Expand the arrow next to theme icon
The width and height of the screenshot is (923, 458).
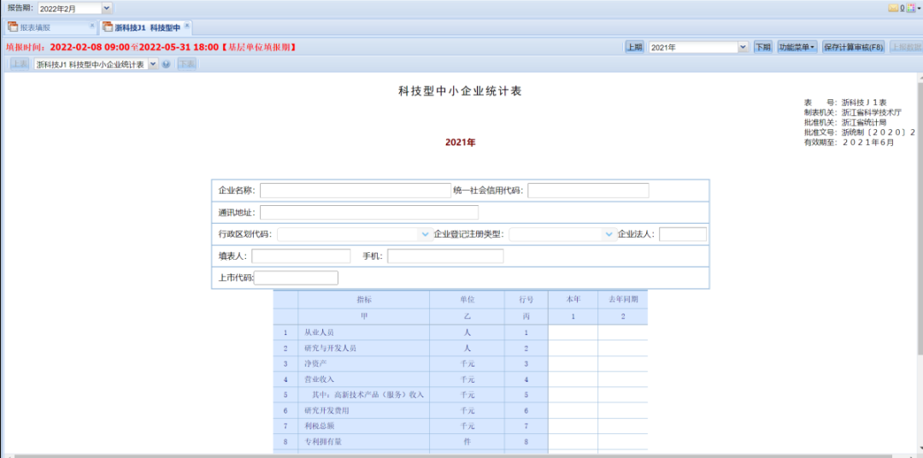tap(919, 9)
